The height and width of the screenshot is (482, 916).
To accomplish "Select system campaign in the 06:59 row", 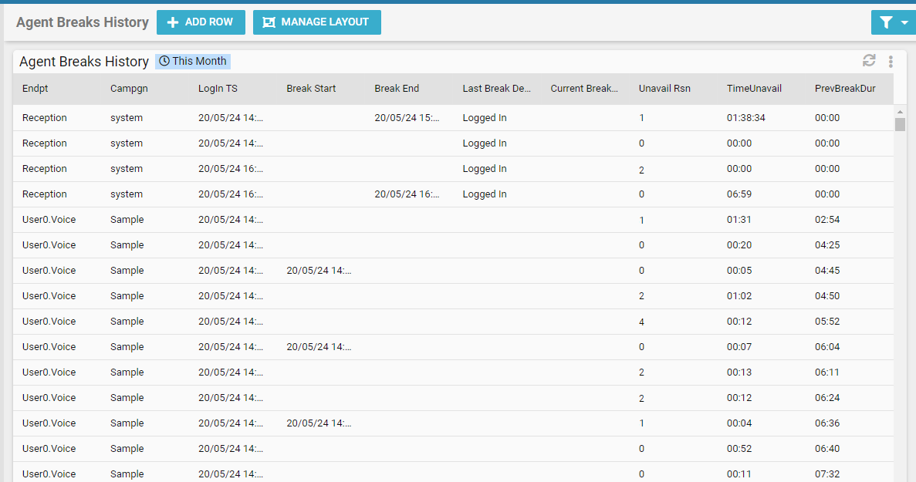I will (x=127, y=194).
